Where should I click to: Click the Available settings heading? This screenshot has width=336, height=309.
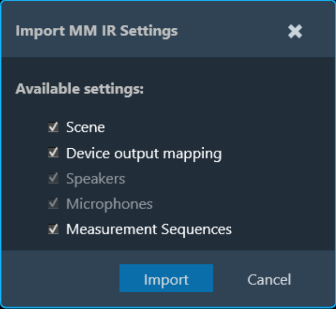(x=80, y=89)
